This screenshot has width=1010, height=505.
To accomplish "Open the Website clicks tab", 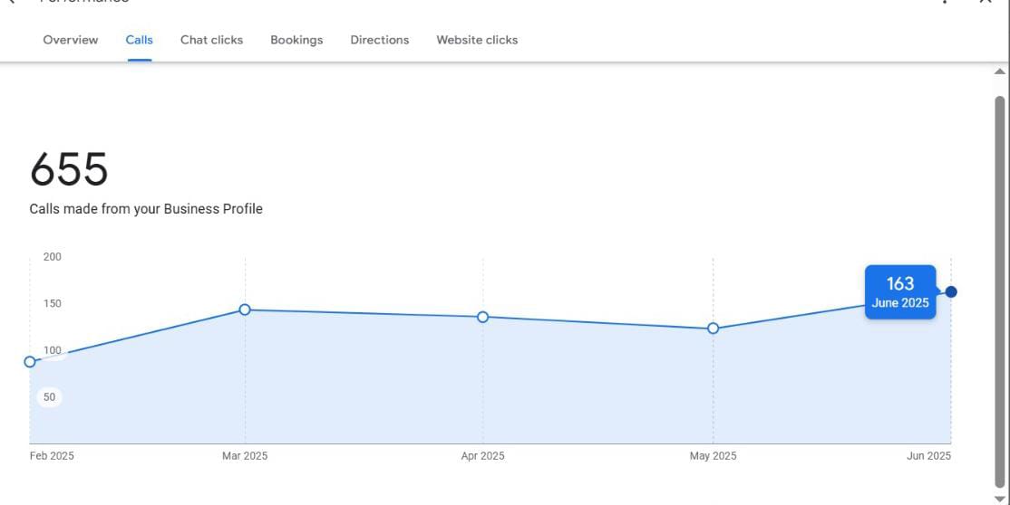I will click(x=477, y=40).
